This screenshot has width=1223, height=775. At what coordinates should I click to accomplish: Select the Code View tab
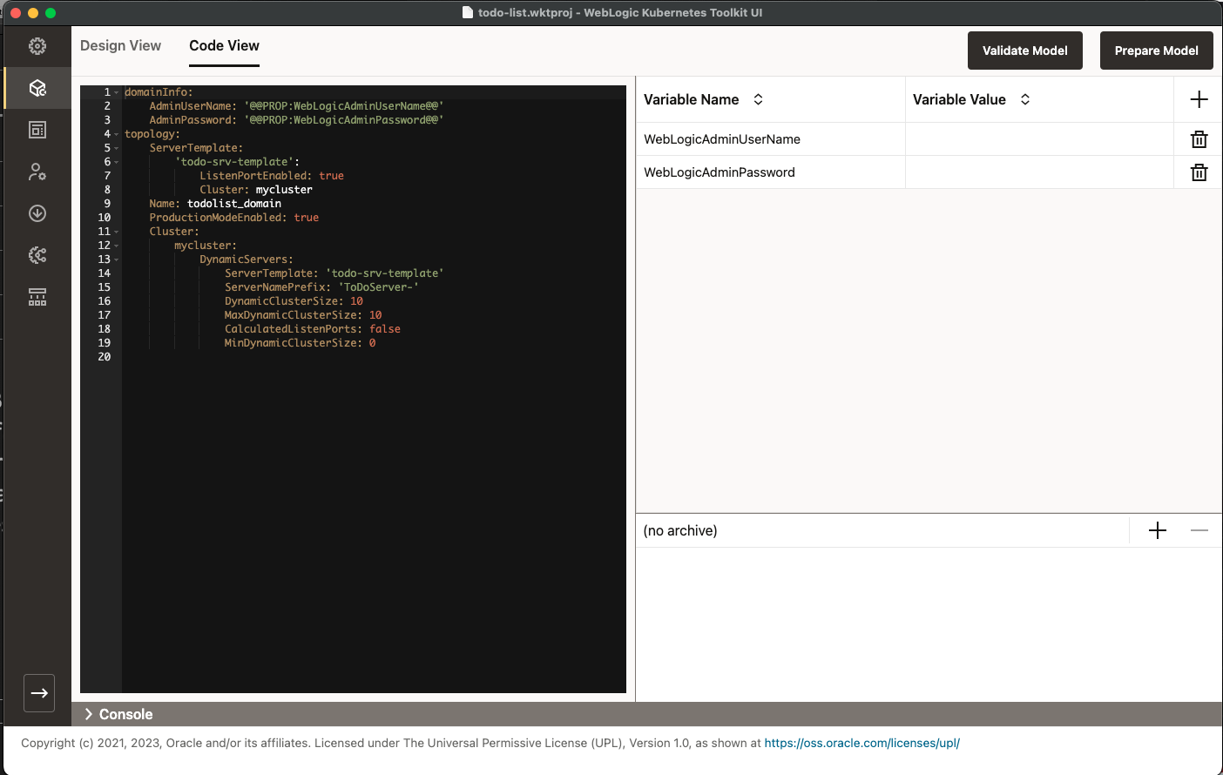tap(224, 45)
